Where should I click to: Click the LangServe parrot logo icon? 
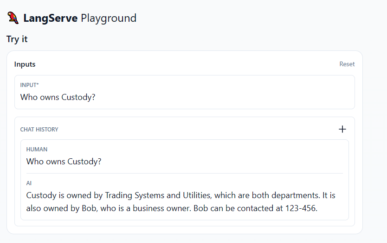click(13, 18)
